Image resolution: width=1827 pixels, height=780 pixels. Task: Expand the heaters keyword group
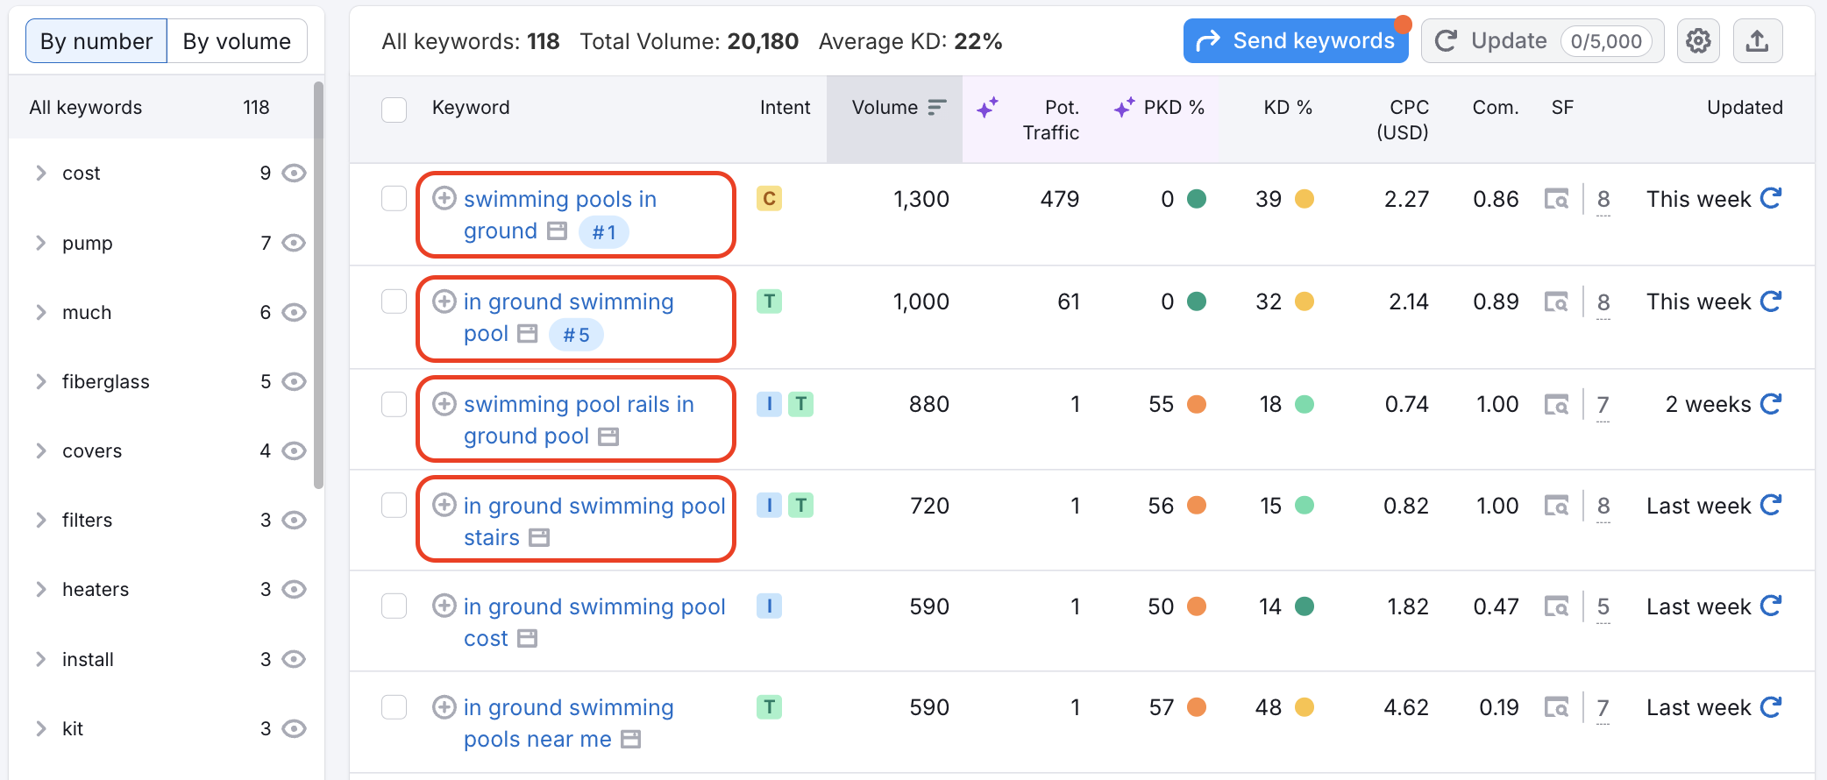(x=41, y=590)
